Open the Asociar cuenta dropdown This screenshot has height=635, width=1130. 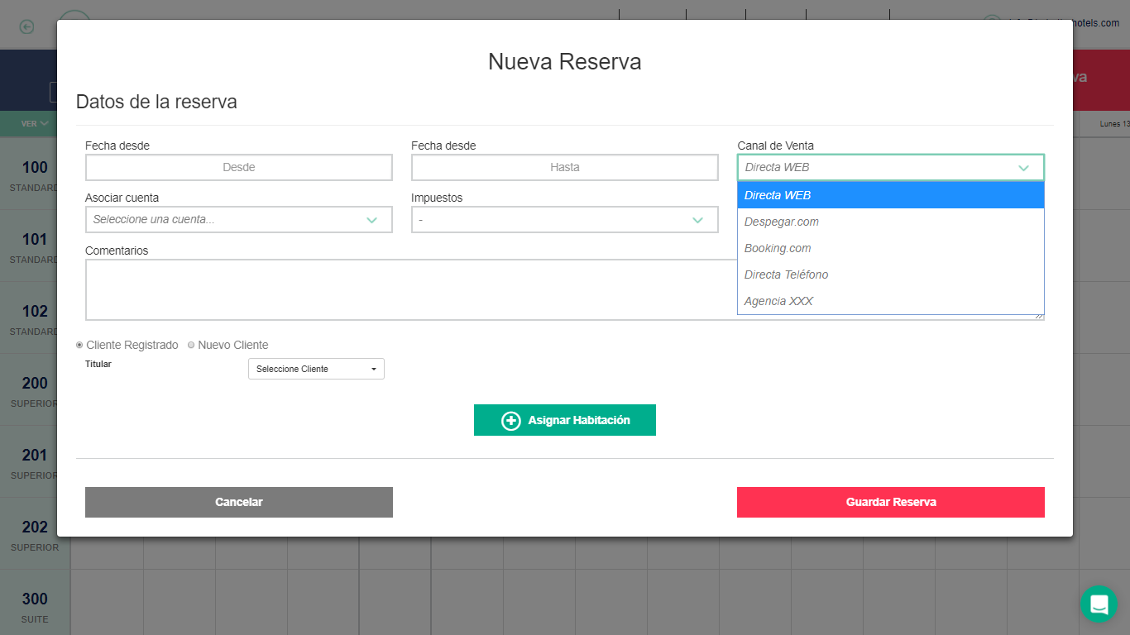[239, 220]
